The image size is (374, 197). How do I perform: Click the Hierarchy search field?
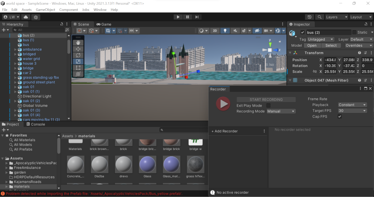point(38,30)
